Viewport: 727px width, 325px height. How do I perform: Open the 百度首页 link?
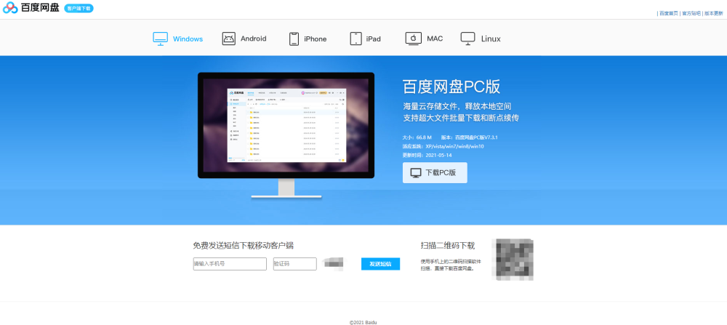[x=669, y=13]
